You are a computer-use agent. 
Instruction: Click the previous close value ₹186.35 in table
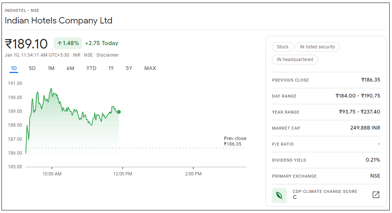[370, 80]
